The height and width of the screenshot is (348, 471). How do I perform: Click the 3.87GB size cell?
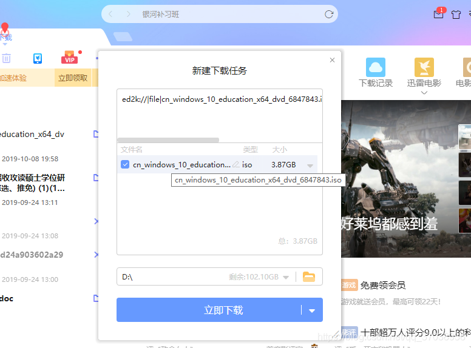283,165
